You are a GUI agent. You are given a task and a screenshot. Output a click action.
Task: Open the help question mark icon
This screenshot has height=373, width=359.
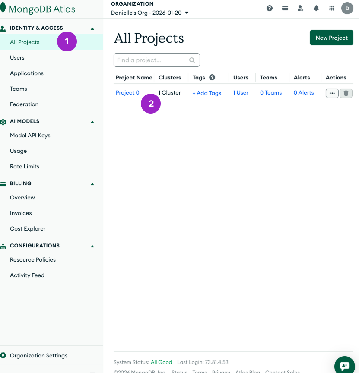(x=270, y=8)
